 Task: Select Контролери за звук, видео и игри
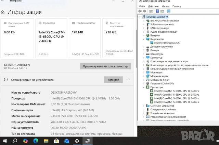click(169, 61)
